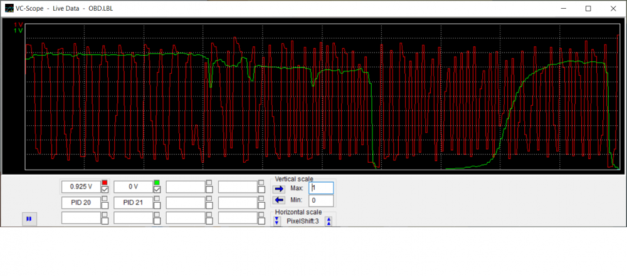Pause the live data capture
This screenshot has height=276, width=627.
(29, 219)
